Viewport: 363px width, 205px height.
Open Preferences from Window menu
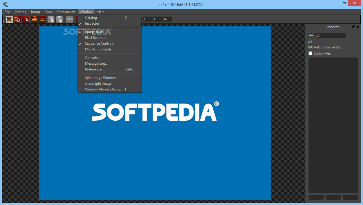click(x=109, y=69)
